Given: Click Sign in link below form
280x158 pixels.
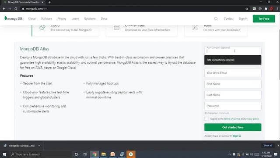Looking at the screenshot, I should pos(237,136).
